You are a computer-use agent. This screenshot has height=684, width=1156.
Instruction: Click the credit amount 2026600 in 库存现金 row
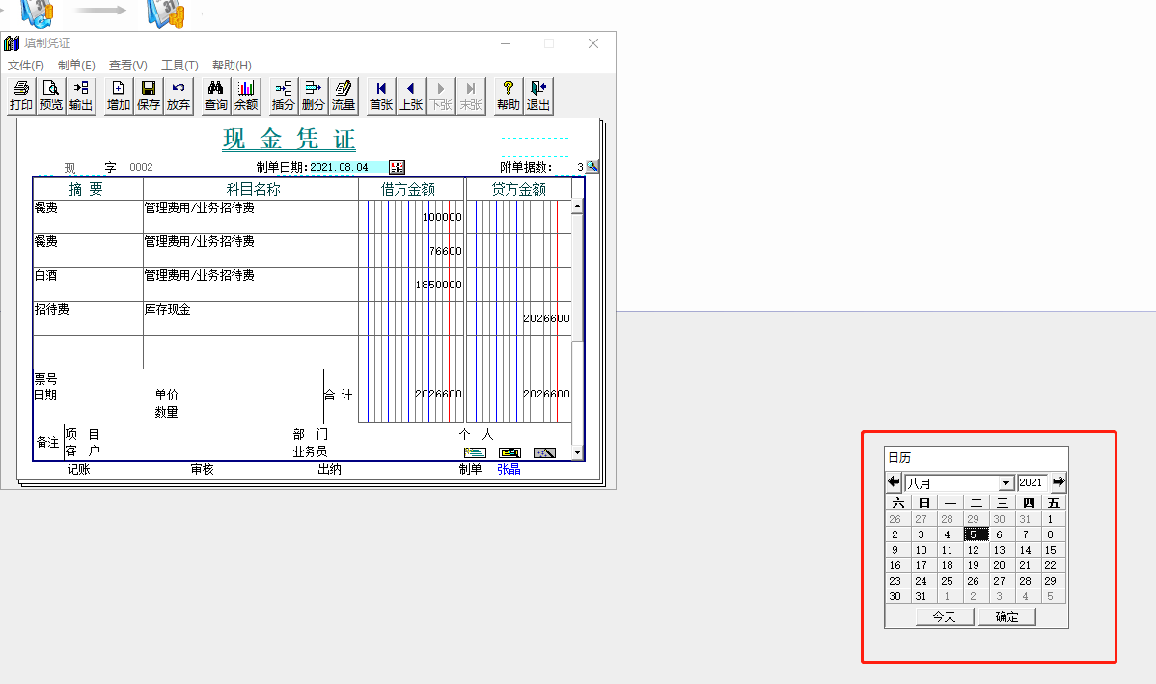(546, 318)
